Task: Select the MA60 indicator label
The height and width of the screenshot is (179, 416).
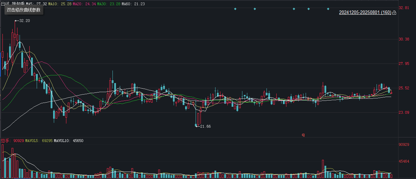Action: pos(133,4)
